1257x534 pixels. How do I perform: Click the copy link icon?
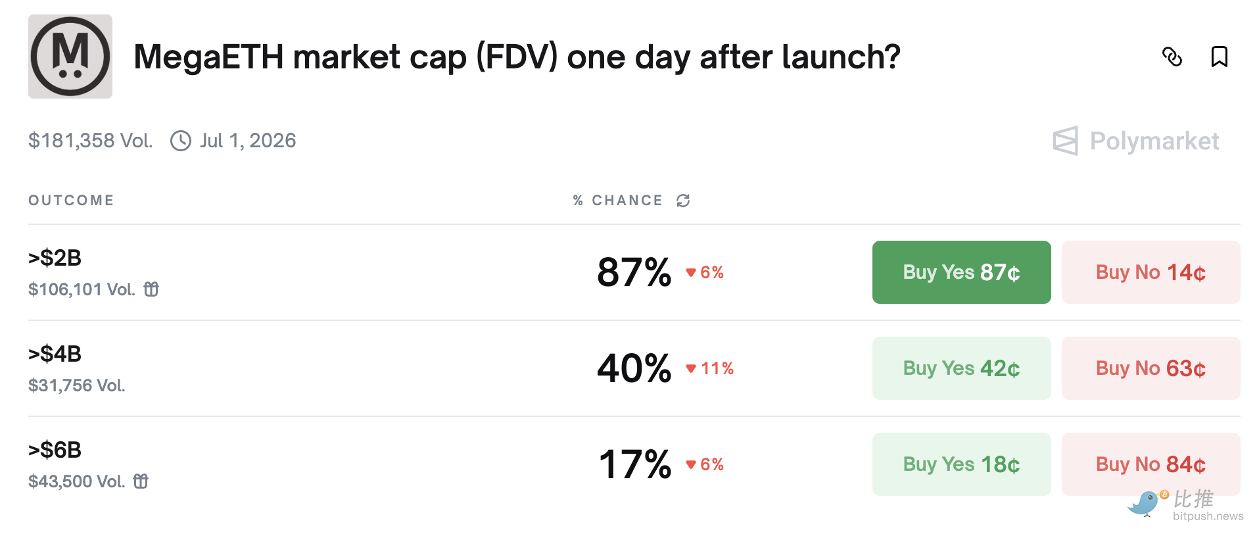1172,57
